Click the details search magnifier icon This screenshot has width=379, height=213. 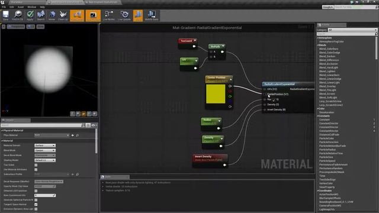pyautogui.click(x=83, y=125)
